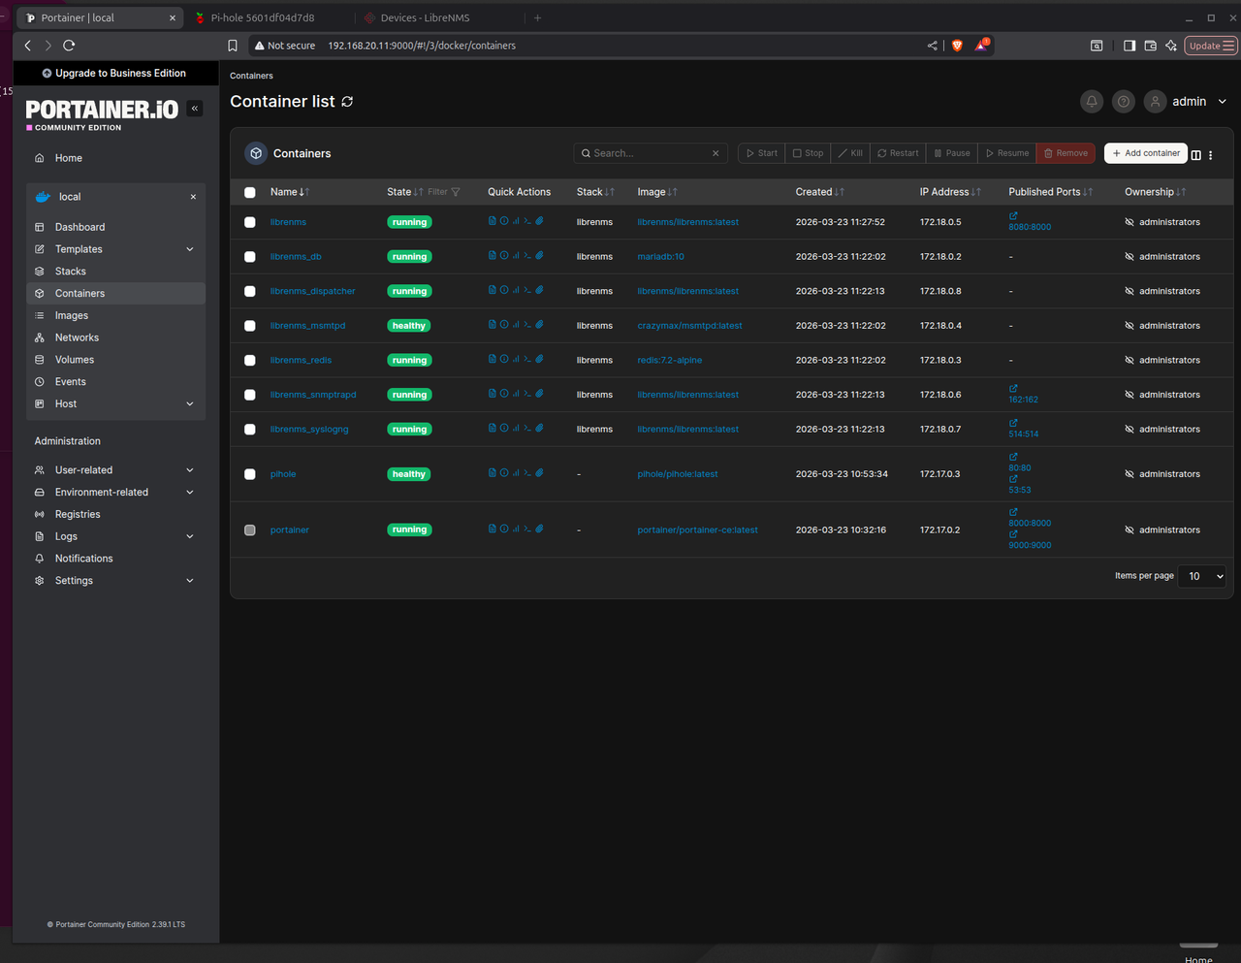Image resolution: width=1241 pixels, height=963 pixels.
Task: Open inspect quick action for librenms_db container
Action: [x=504, y=255]
